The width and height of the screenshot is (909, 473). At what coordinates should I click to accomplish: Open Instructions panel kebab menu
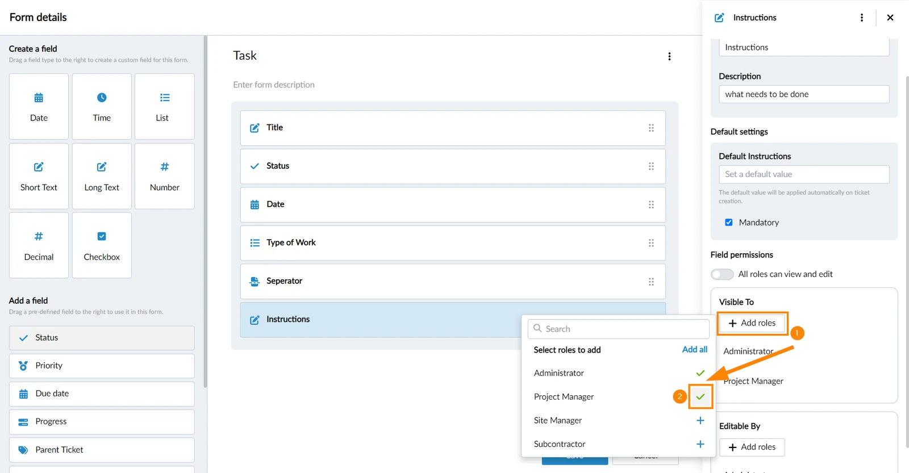862,18
